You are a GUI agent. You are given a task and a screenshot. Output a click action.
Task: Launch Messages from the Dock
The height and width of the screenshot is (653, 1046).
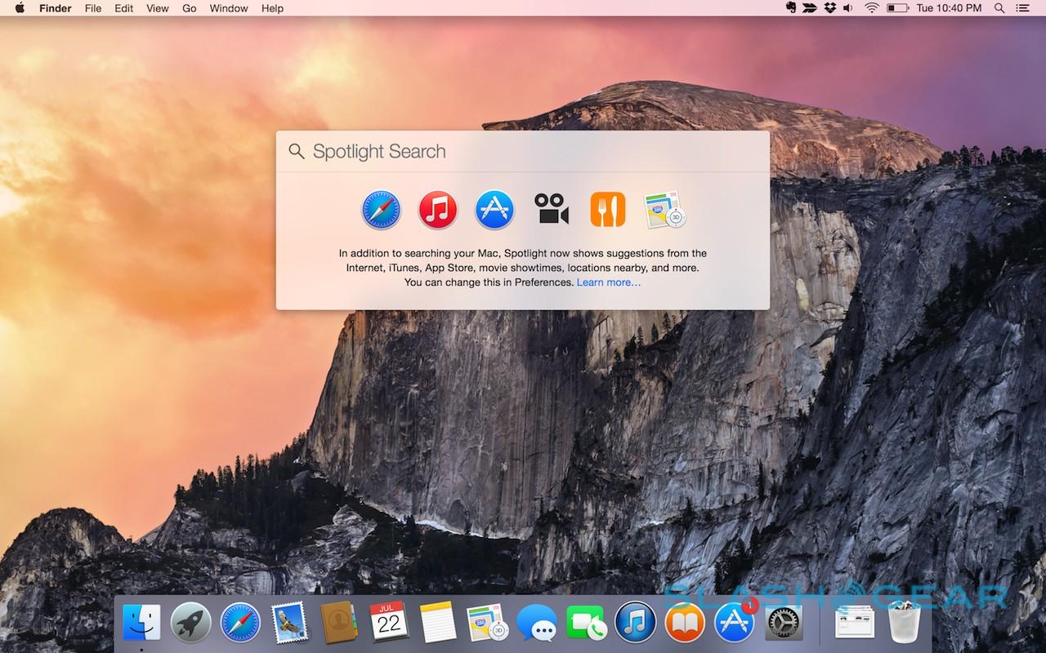(x=536, y=624)
